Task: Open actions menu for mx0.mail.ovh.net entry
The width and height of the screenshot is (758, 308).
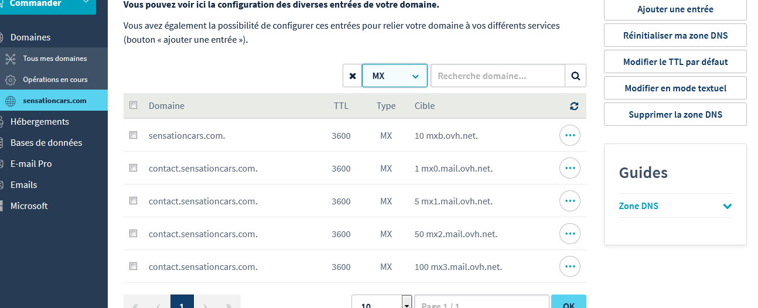Action: pyautogui.click(x=569, y=168)
